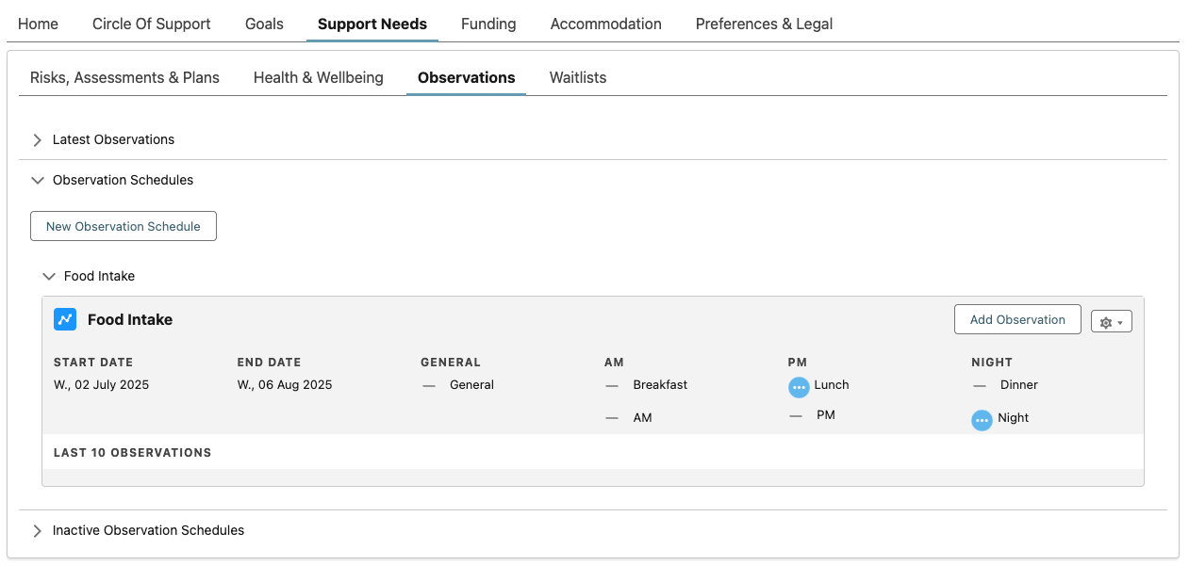Click the Dinner dash indicator

(x=980, y=385)
